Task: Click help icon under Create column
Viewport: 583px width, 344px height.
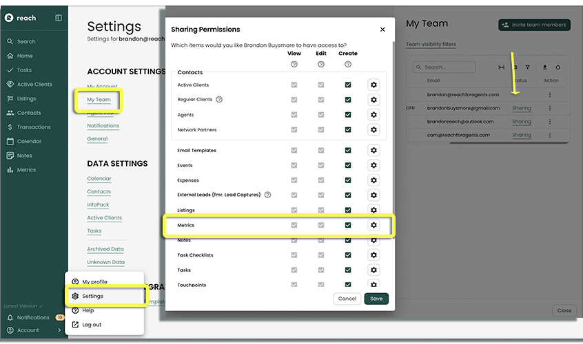Action: [x=348, y=64]
